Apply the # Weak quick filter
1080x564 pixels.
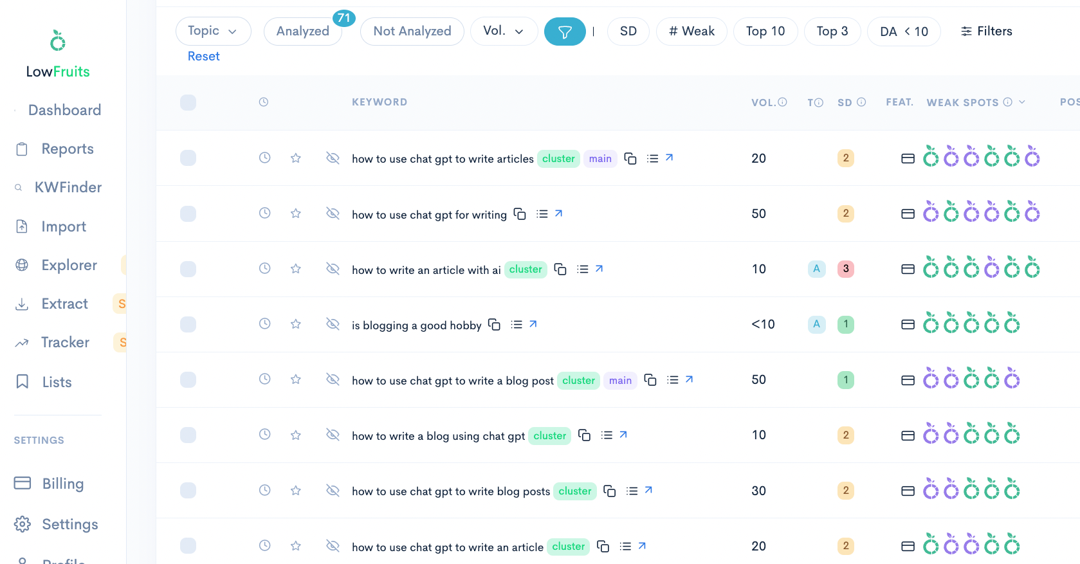coord(691,31)
